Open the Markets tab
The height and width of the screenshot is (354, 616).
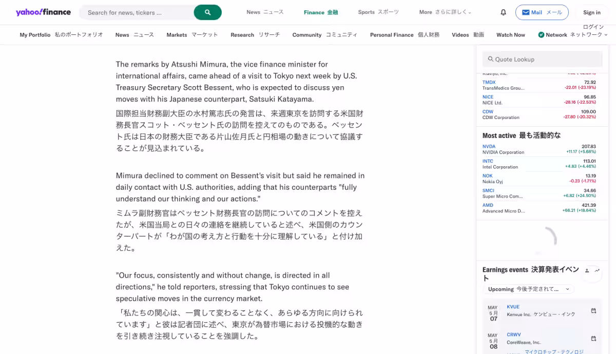coord(192,35)
